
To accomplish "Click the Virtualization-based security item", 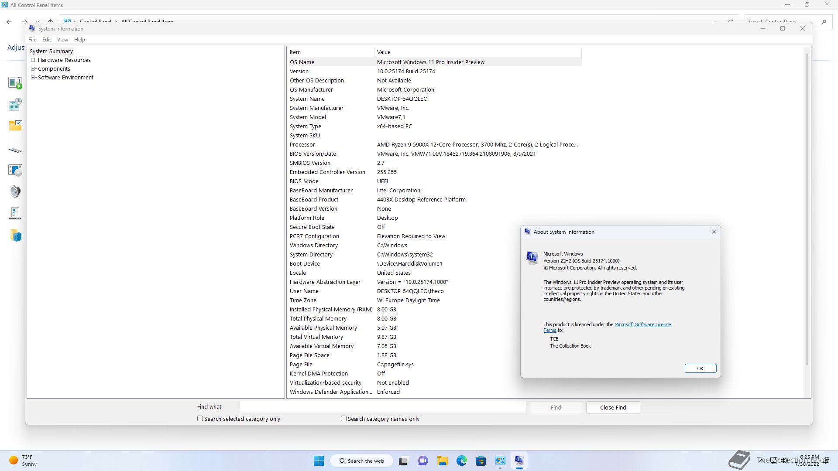I will 325,383.
